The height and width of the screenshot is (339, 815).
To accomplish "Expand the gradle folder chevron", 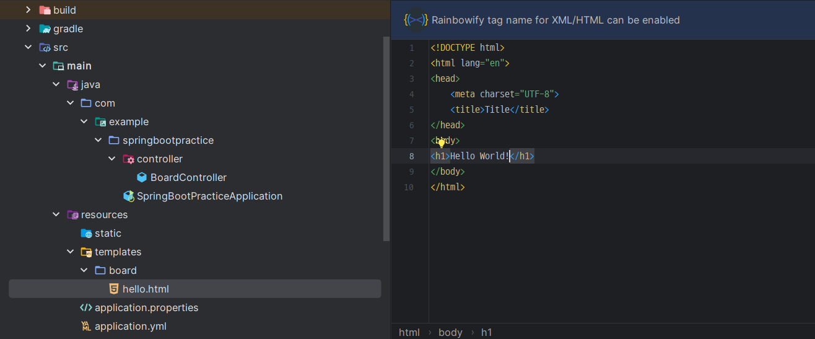I will 28,29.
